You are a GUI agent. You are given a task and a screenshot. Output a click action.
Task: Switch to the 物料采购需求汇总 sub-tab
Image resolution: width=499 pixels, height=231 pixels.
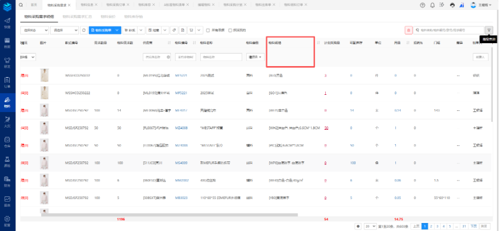coord(78,17)
